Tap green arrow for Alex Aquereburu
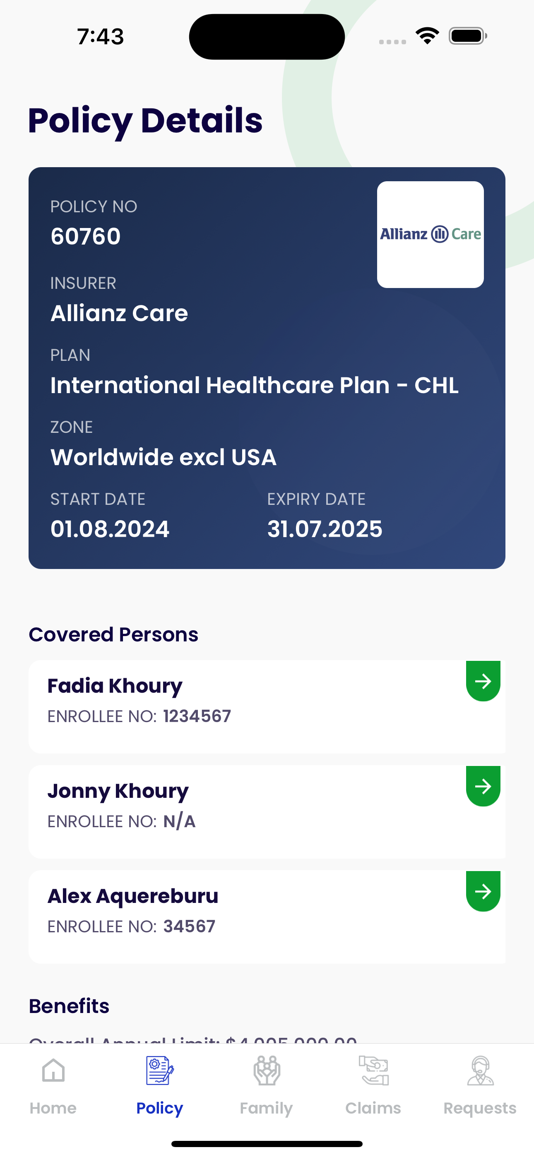Image resolution: width=534 pixels, height=1157 pixels. [483, 891]
